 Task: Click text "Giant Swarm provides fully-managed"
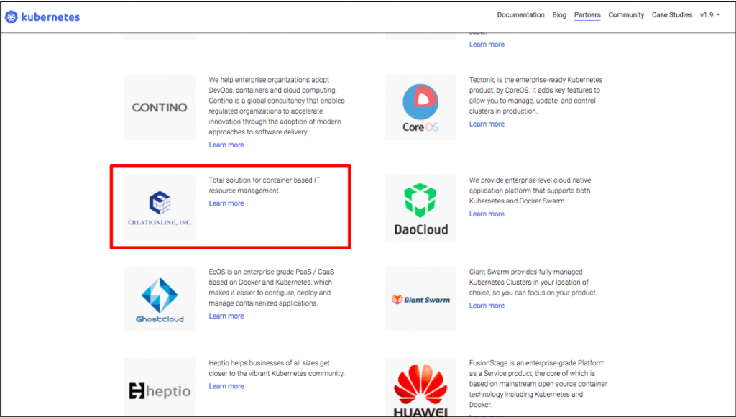[525, 272]
